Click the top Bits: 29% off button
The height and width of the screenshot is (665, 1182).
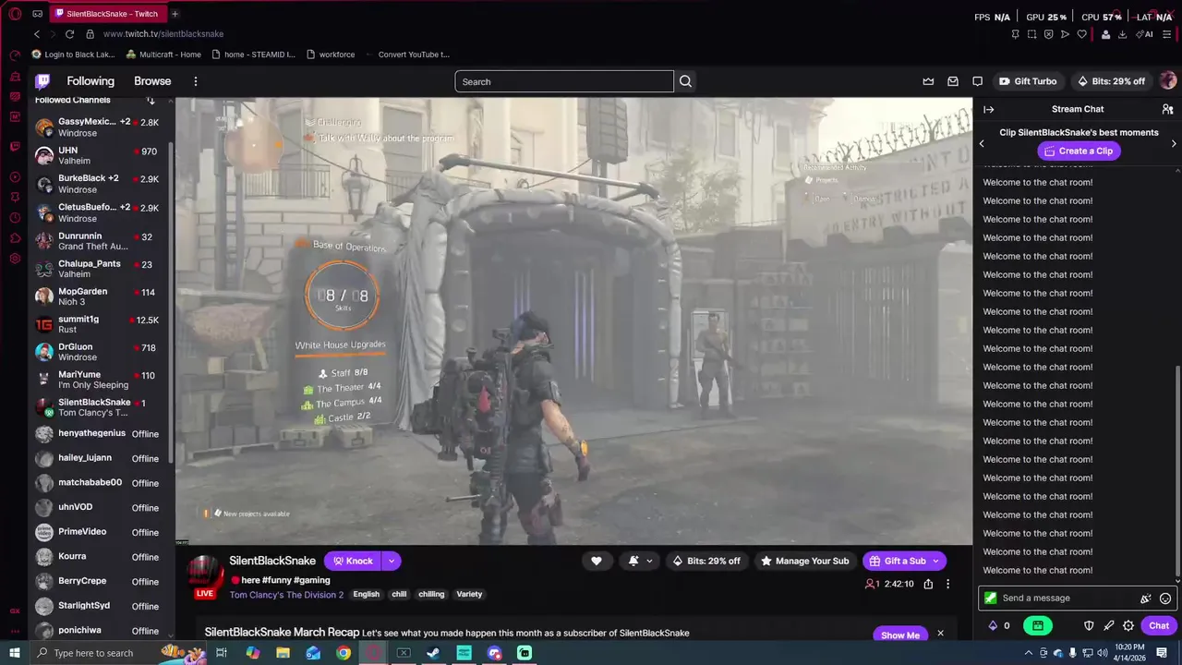pyautogui.click(x=1111, y=81)
